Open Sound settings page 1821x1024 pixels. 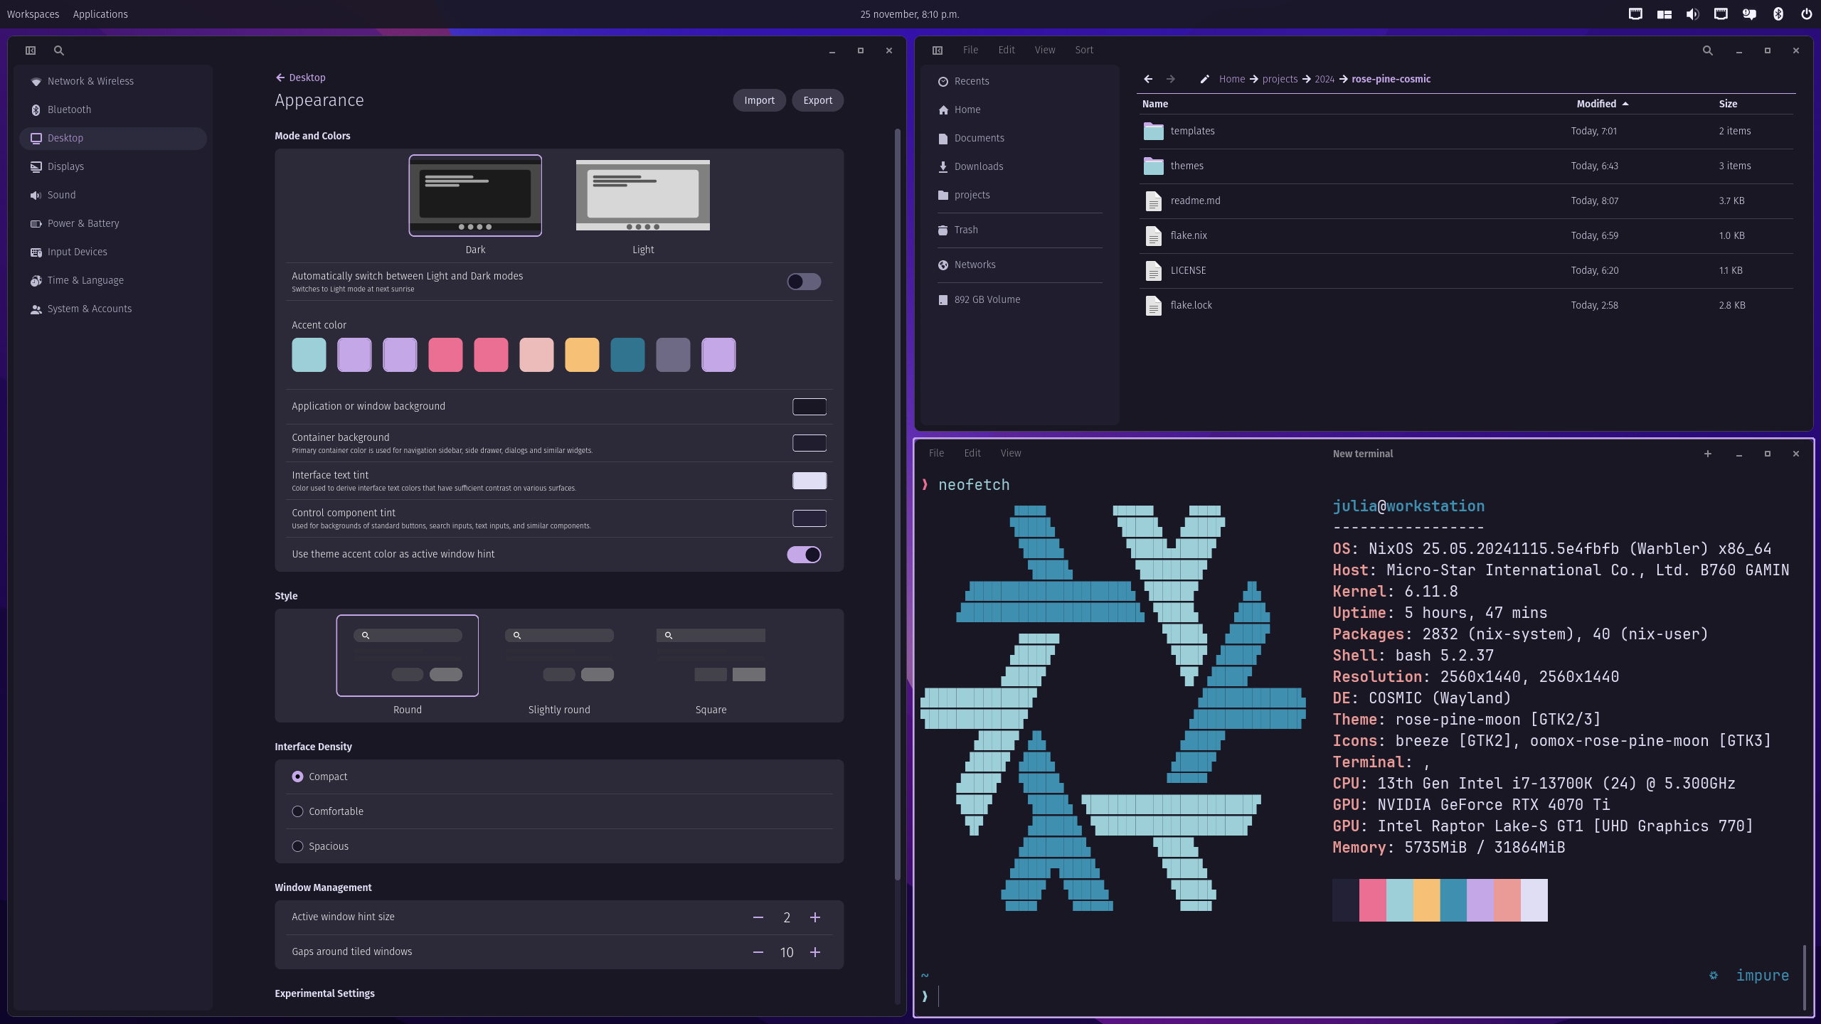[113, 195]
